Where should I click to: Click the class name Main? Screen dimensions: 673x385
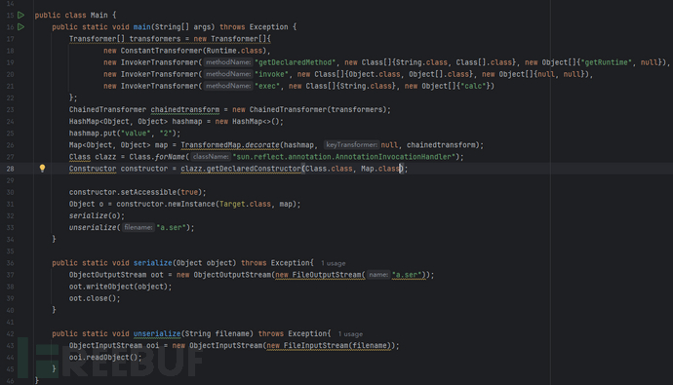pos(99,15)
